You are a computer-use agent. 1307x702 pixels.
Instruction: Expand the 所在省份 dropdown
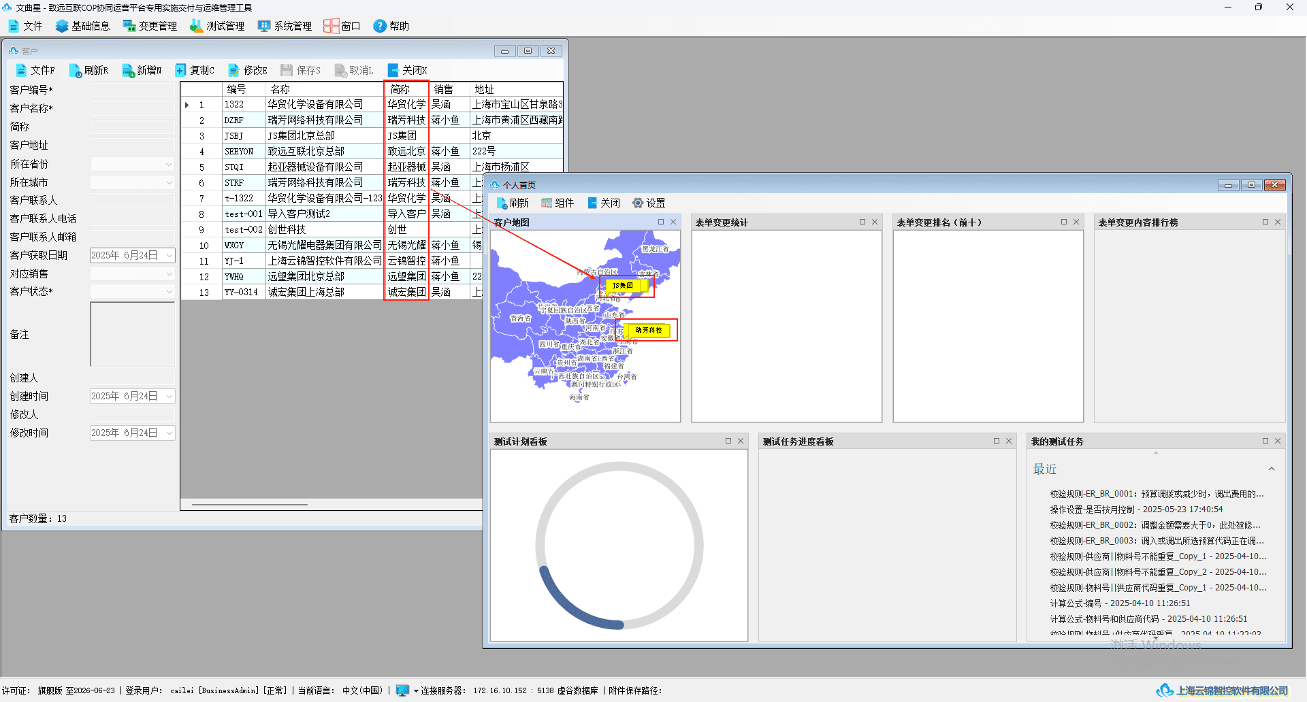click(x=169, y=164)
